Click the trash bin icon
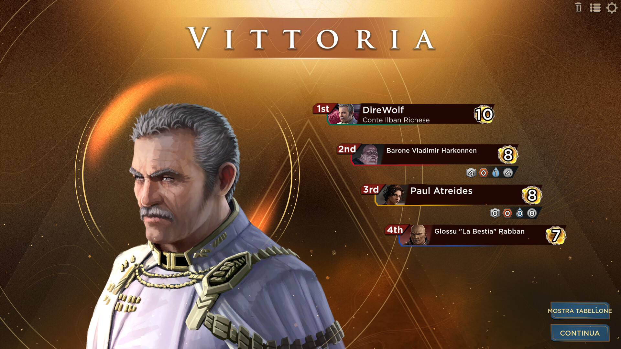621x349 pixels. (x=578, y=7)
